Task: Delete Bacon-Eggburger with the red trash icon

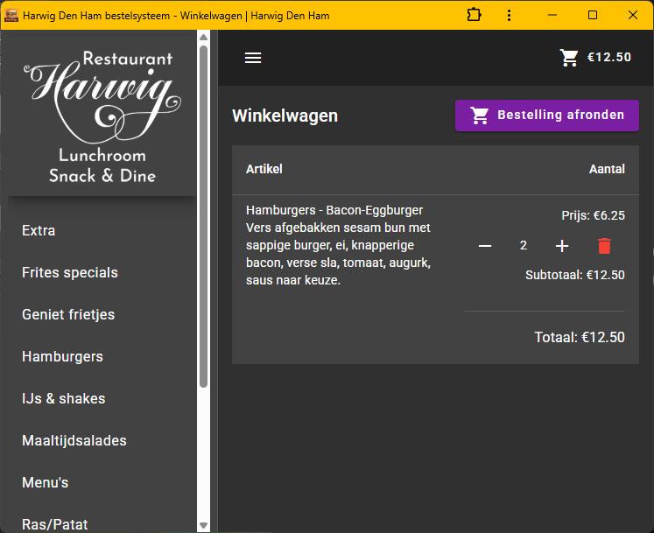Action: click(x=604, y=246)
